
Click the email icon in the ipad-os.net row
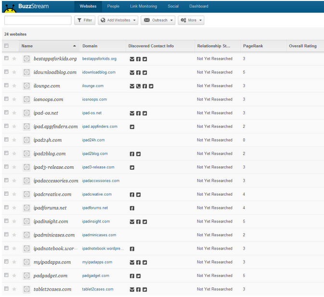pyautogui.click(x=132, y=113)
